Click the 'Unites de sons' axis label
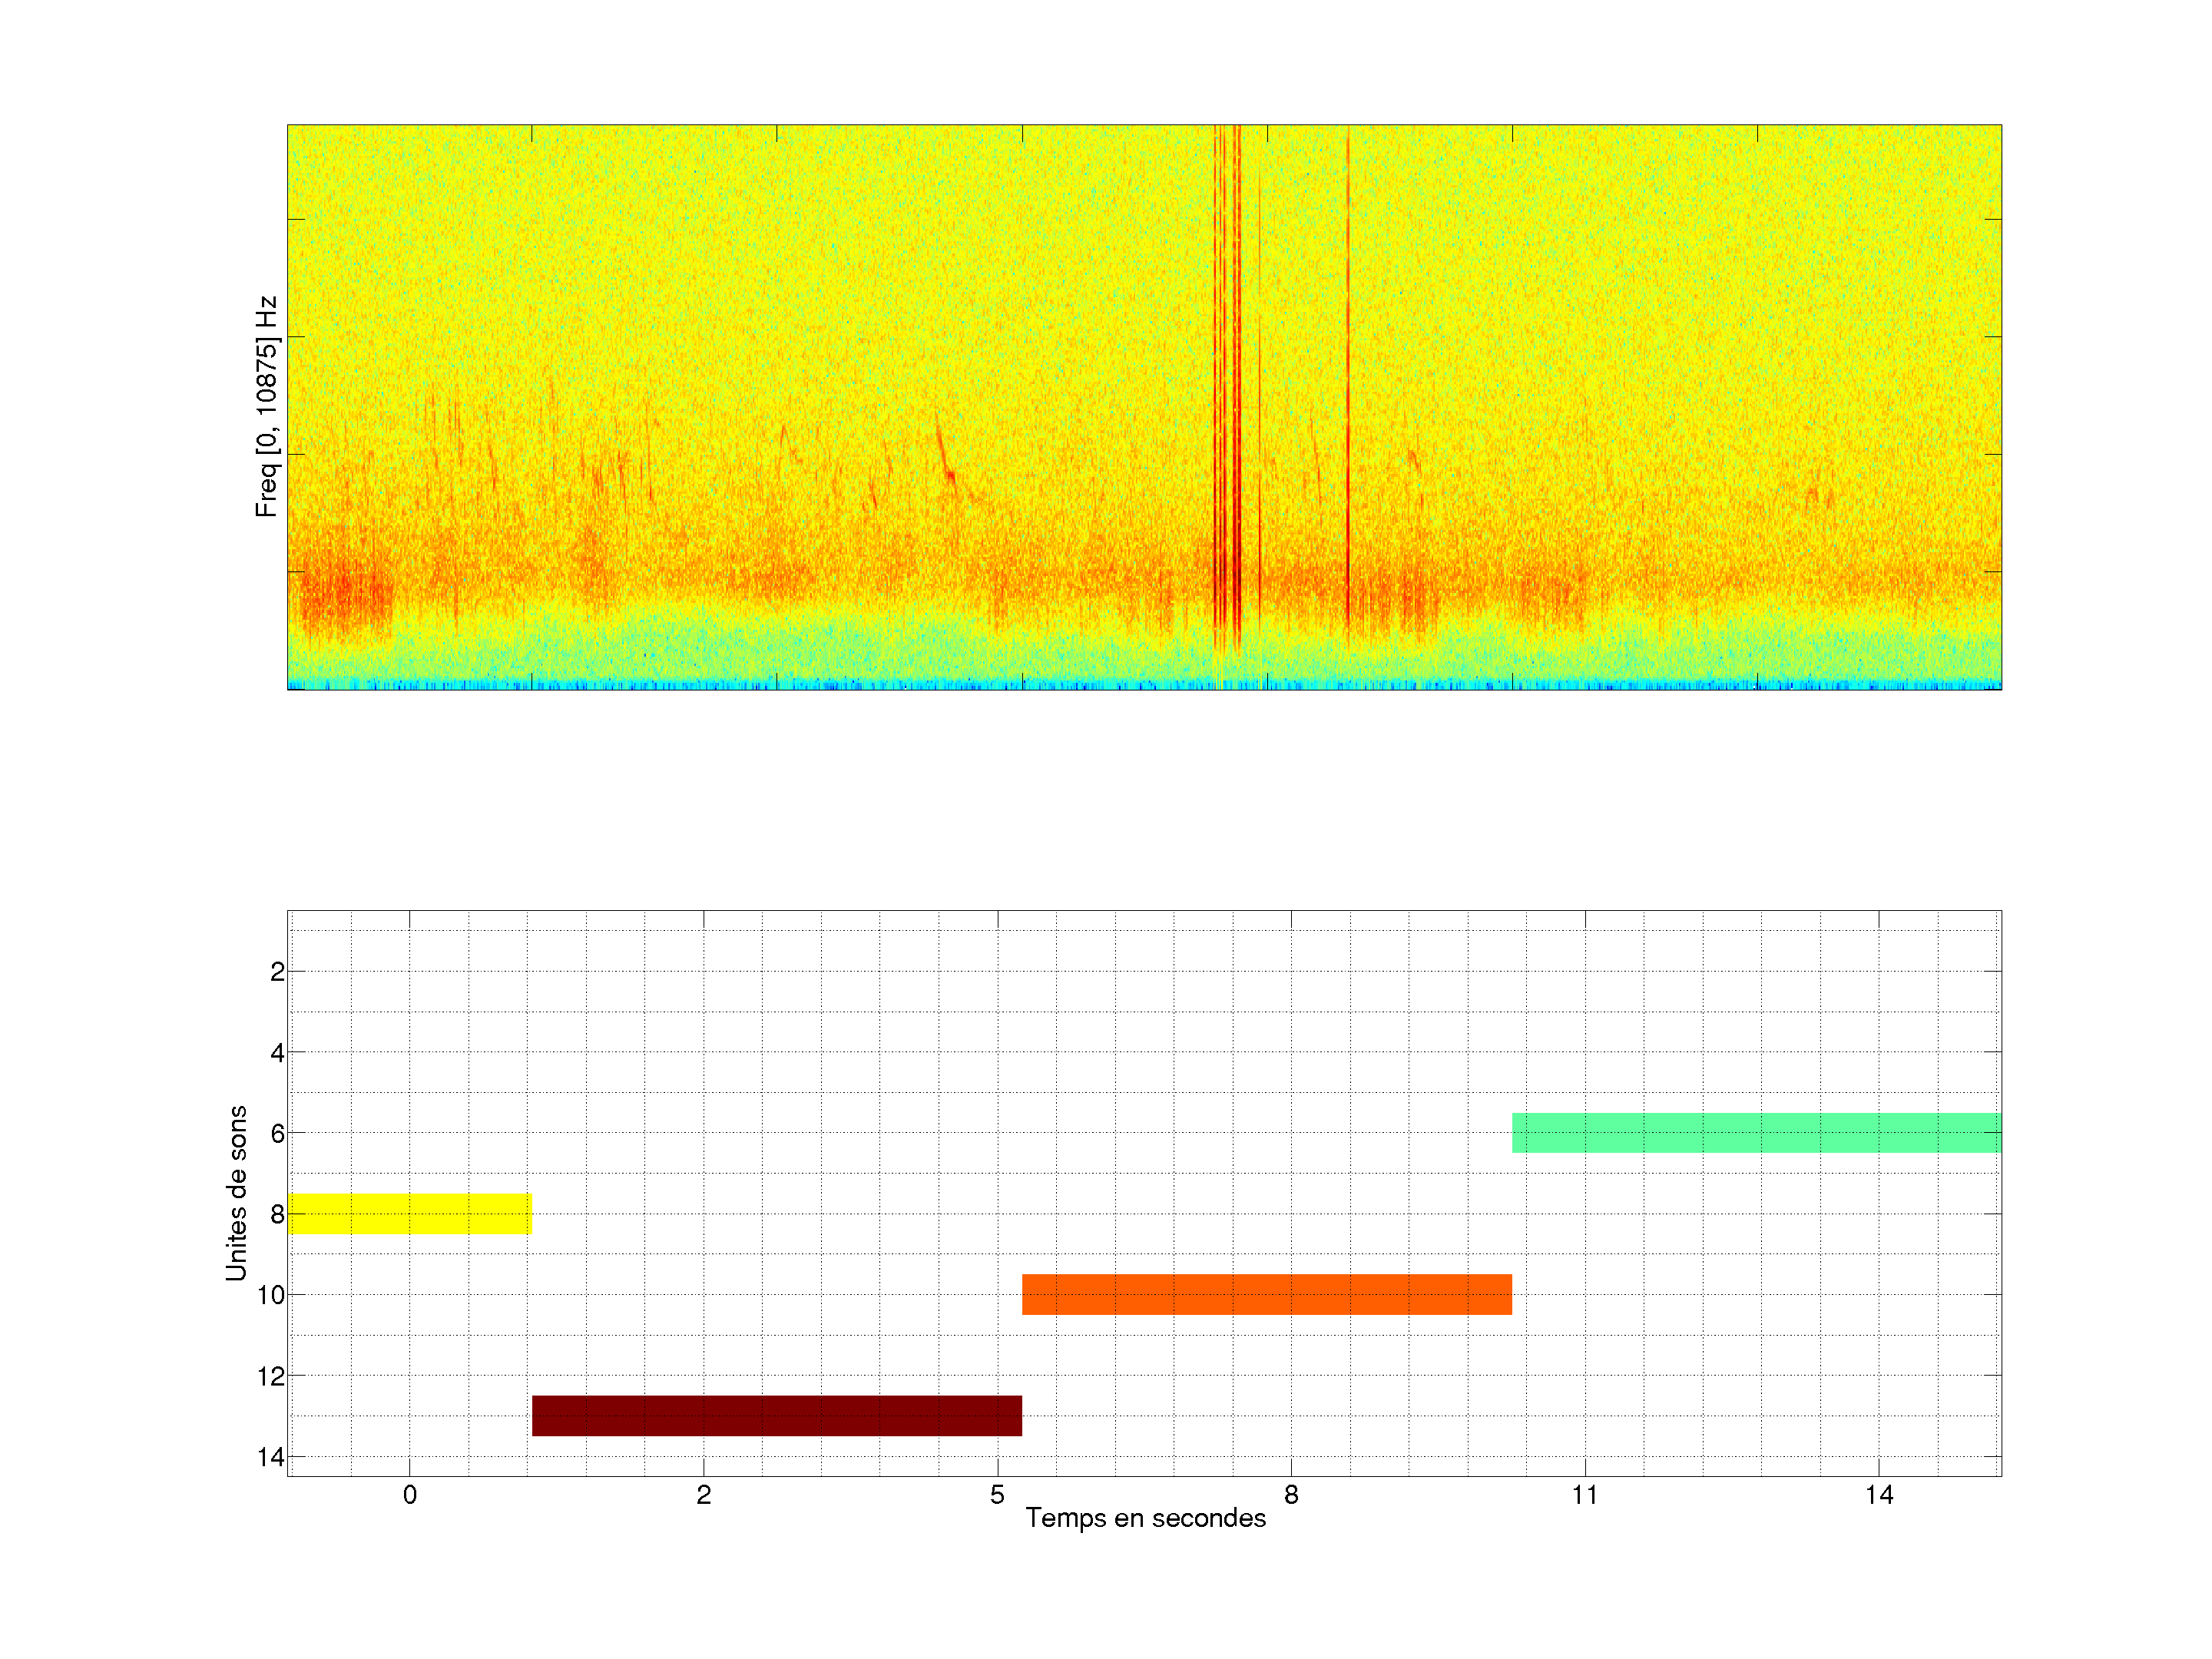The height and width of the screenshot is (1659, 2212). (x=236, y=1192)
